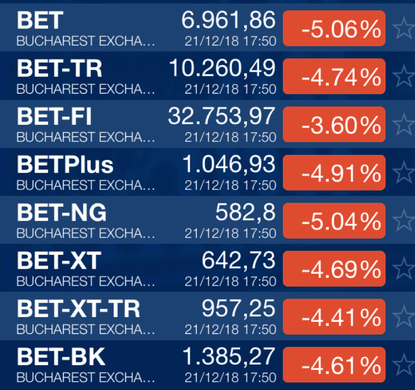
Task: Open the BET-BK value 1.385,27
Action: 229,356
